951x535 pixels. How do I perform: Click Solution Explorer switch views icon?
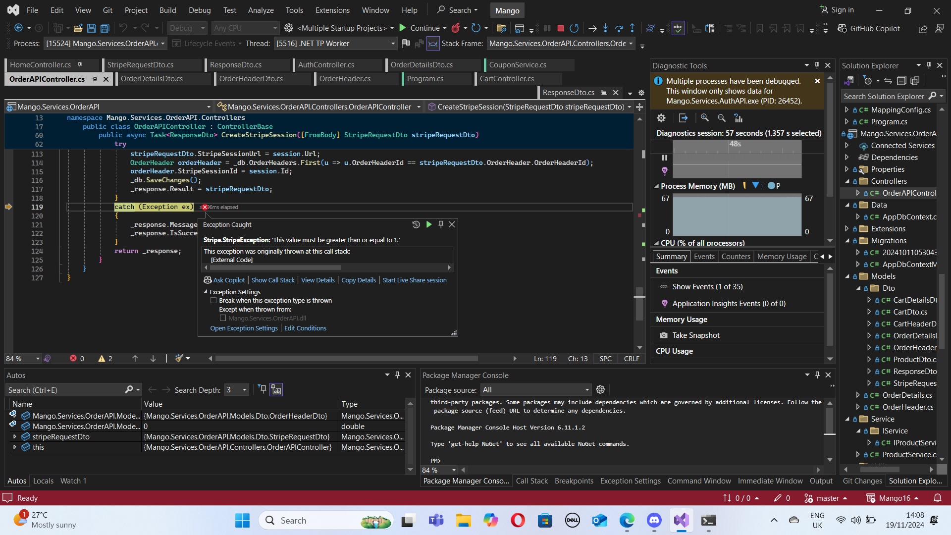[x=849, y=81]
